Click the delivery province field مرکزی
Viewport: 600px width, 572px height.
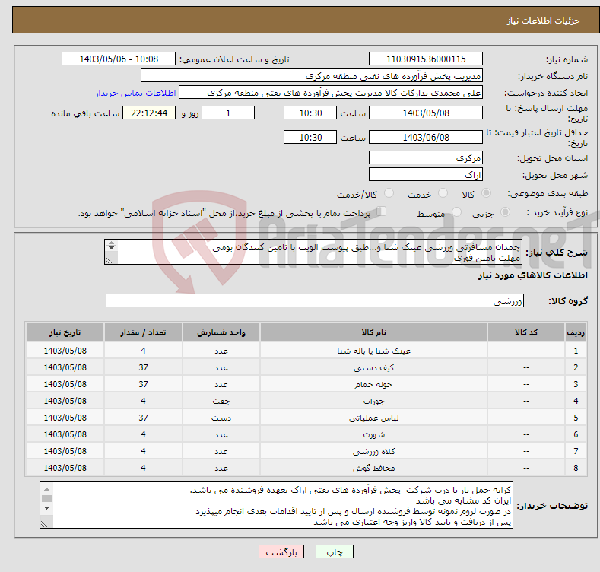click(426, 157)
